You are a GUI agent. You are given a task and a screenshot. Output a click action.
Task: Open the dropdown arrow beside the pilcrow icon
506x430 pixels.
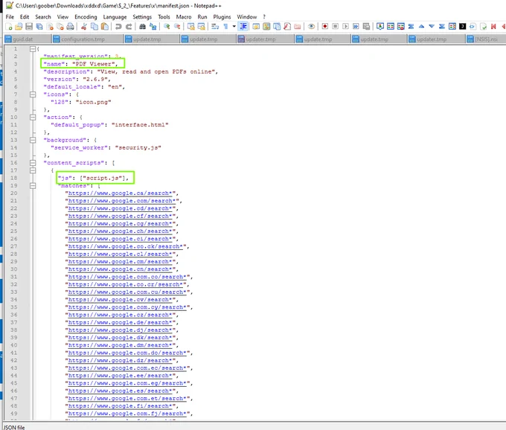(x=234, y=27)
